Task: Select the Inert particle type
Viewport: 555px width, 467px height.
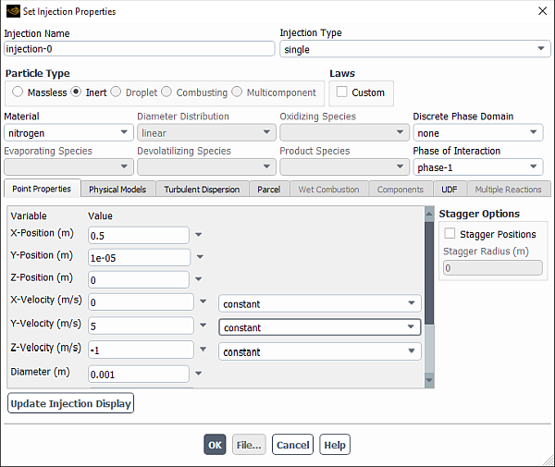Action: pos(77,92)
